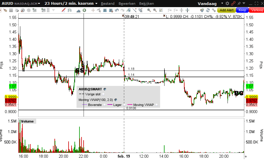Image resolution: width=264 pixels, height=160 pixels.
Task: Click the 1.14 horizontal line label
Action: click(131, 75)
